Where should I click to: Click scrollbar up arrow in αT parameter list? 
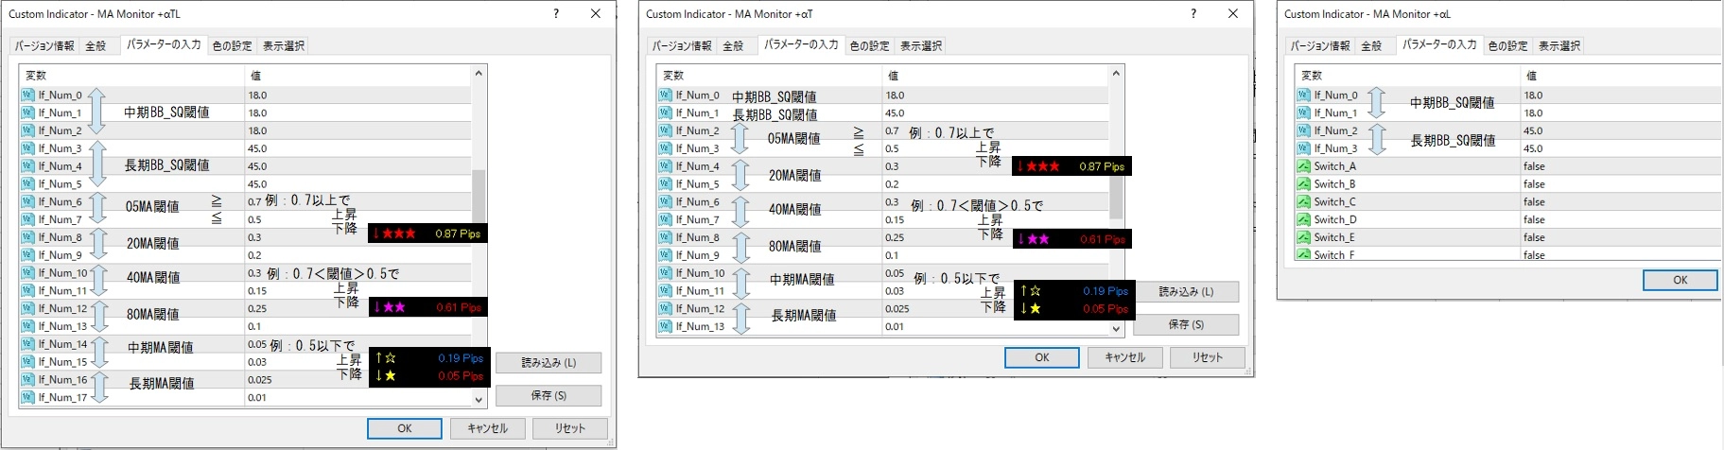(1116, 73)
